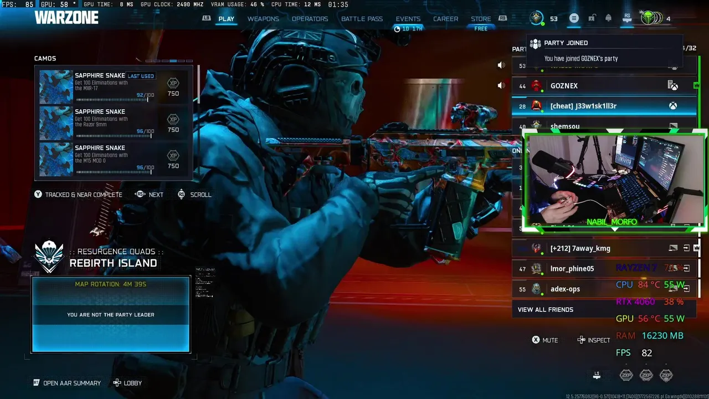Click GOZNEX's PC Xbox platform icon
The width and height of the screenshot is (709, 399).
(673, 86)
